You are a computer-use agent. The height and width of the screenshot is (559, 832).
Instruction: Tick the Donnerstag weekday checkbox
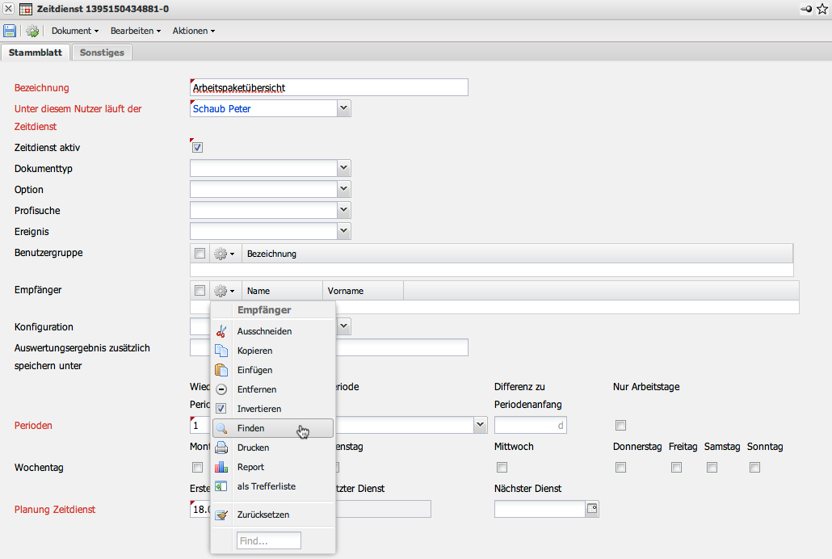tap(620, 467)
